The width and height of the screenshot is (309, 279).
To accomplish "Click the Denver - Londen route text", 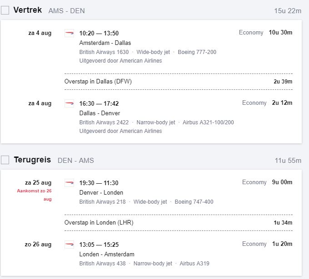I will (x=101, y=192).
